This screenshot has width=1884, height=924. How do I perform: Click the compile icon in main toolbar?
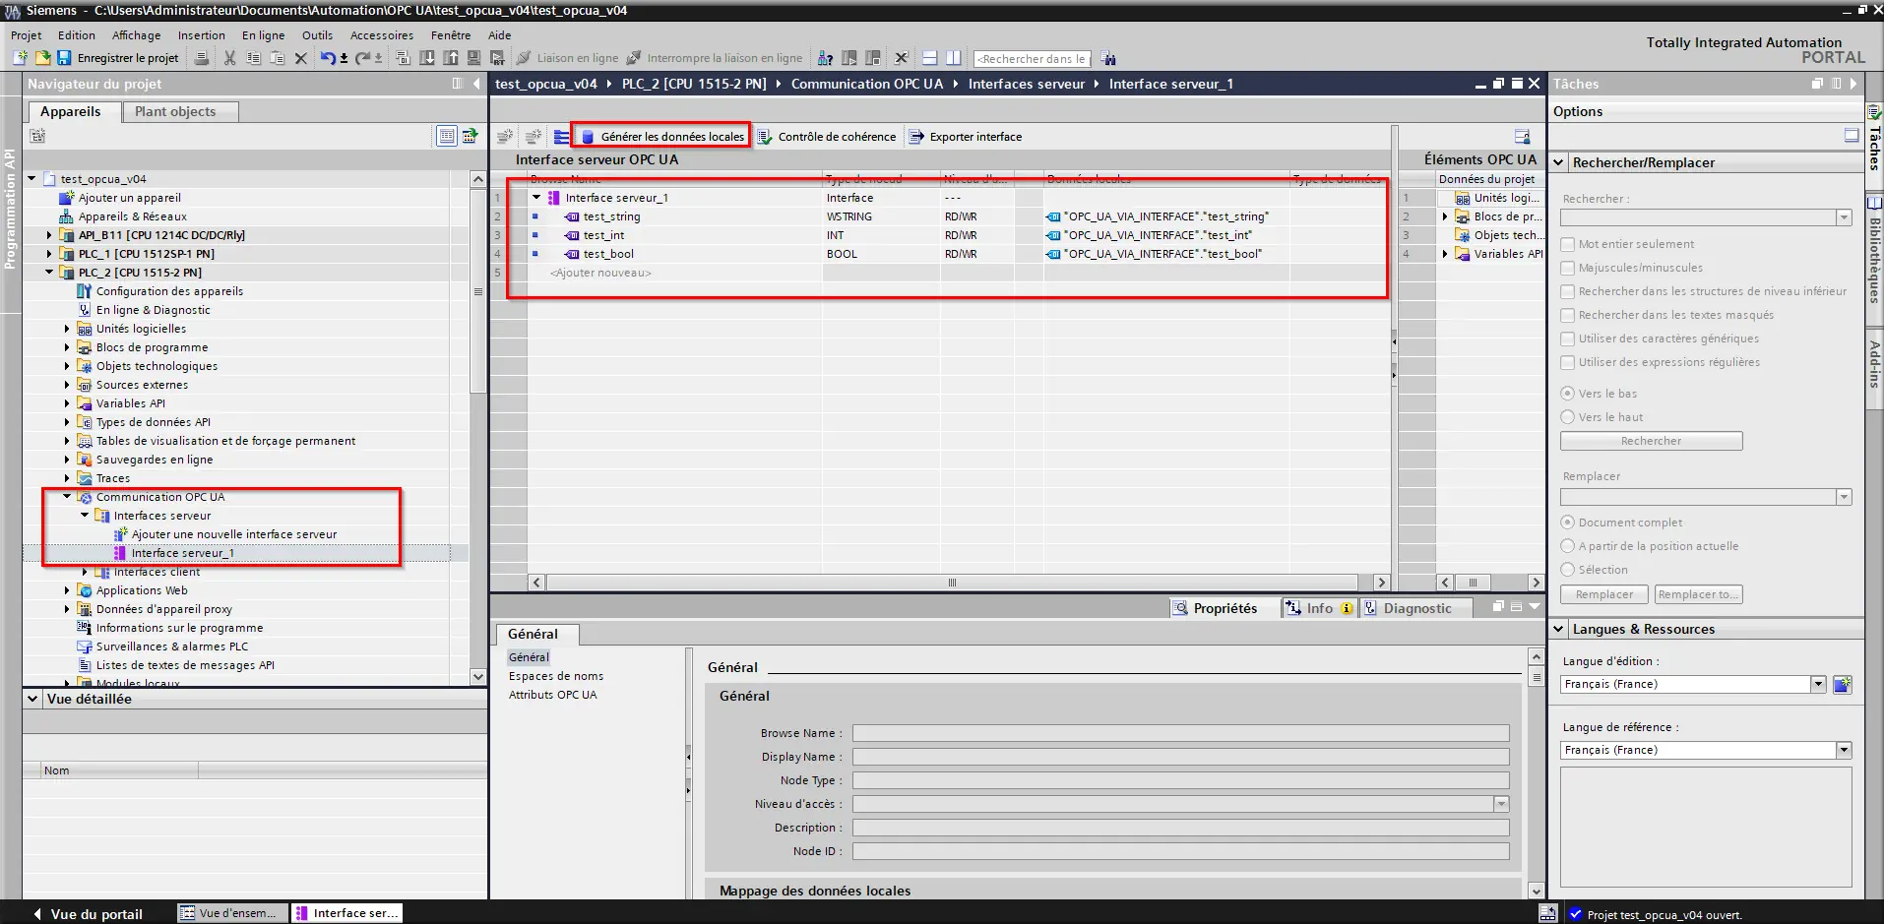pos(404,58)
